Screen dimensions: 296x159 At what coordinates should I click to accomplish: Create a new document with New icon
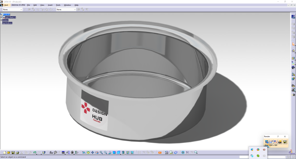(4, 152)
